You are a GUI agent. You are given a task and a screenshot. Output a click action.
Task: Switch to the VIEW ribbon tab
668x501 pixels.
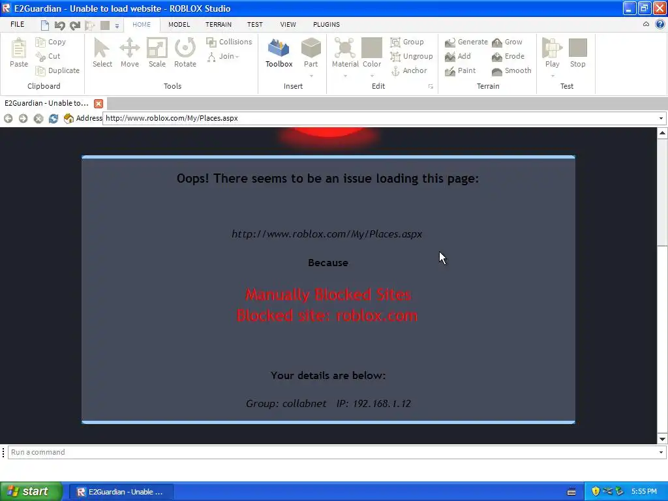point(288,24)
